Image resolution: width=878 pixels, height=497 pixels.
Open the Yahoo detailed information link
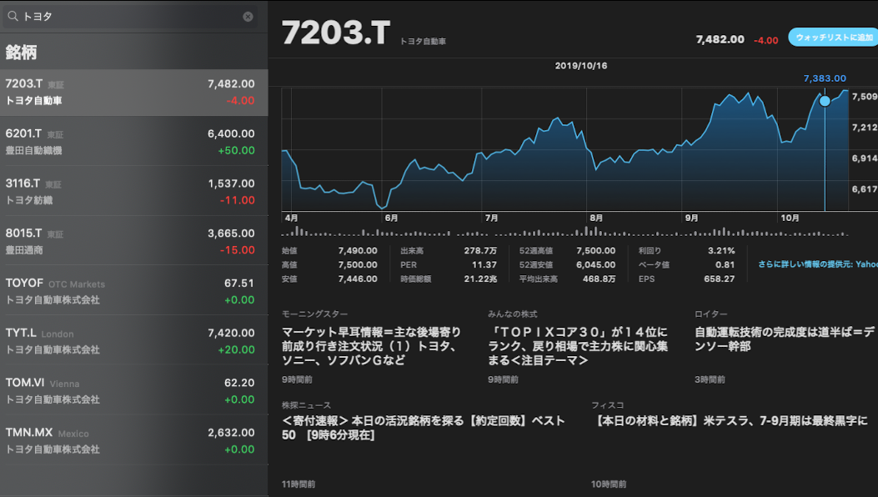pyautogui.click(x=818, y=264)
